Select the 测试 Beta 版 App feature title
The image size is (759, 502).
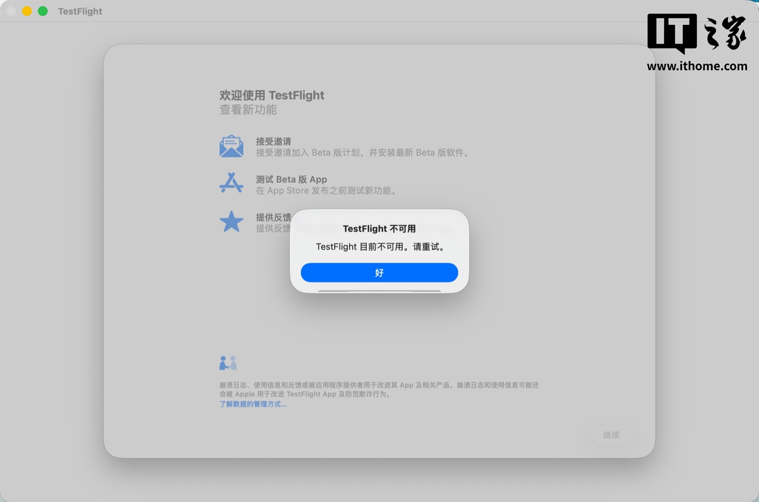point(291,179)
